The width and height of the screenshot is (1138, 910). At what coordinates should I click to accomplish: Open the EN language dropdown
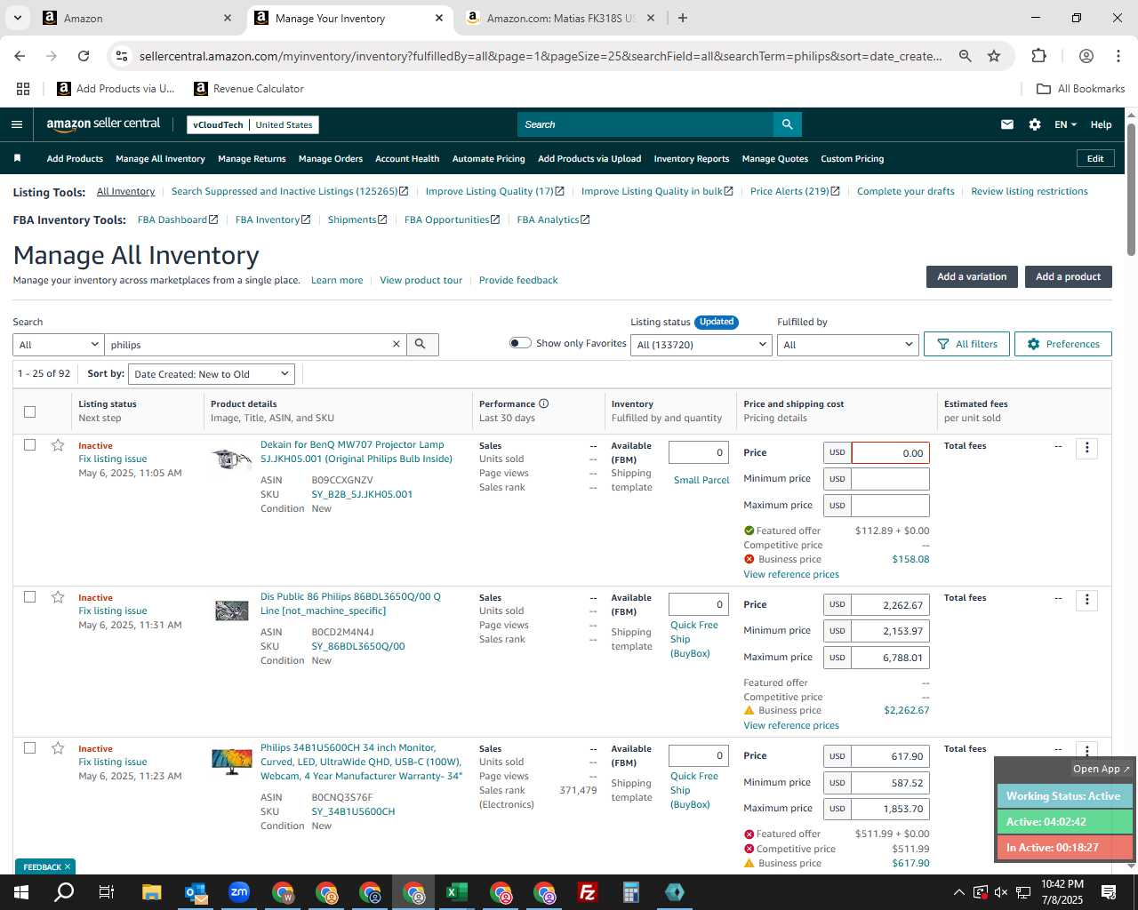click(x=1065, y=124)
